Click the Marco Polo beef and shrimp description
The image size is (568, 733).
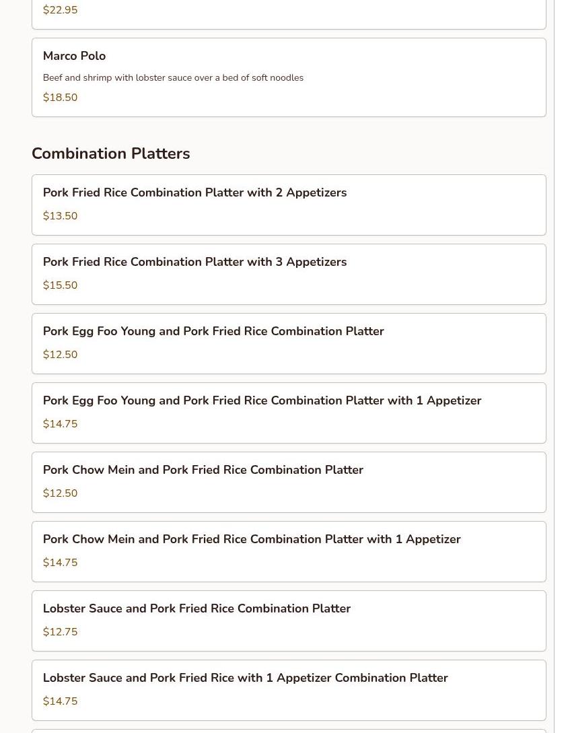click(x=173, y=78)
